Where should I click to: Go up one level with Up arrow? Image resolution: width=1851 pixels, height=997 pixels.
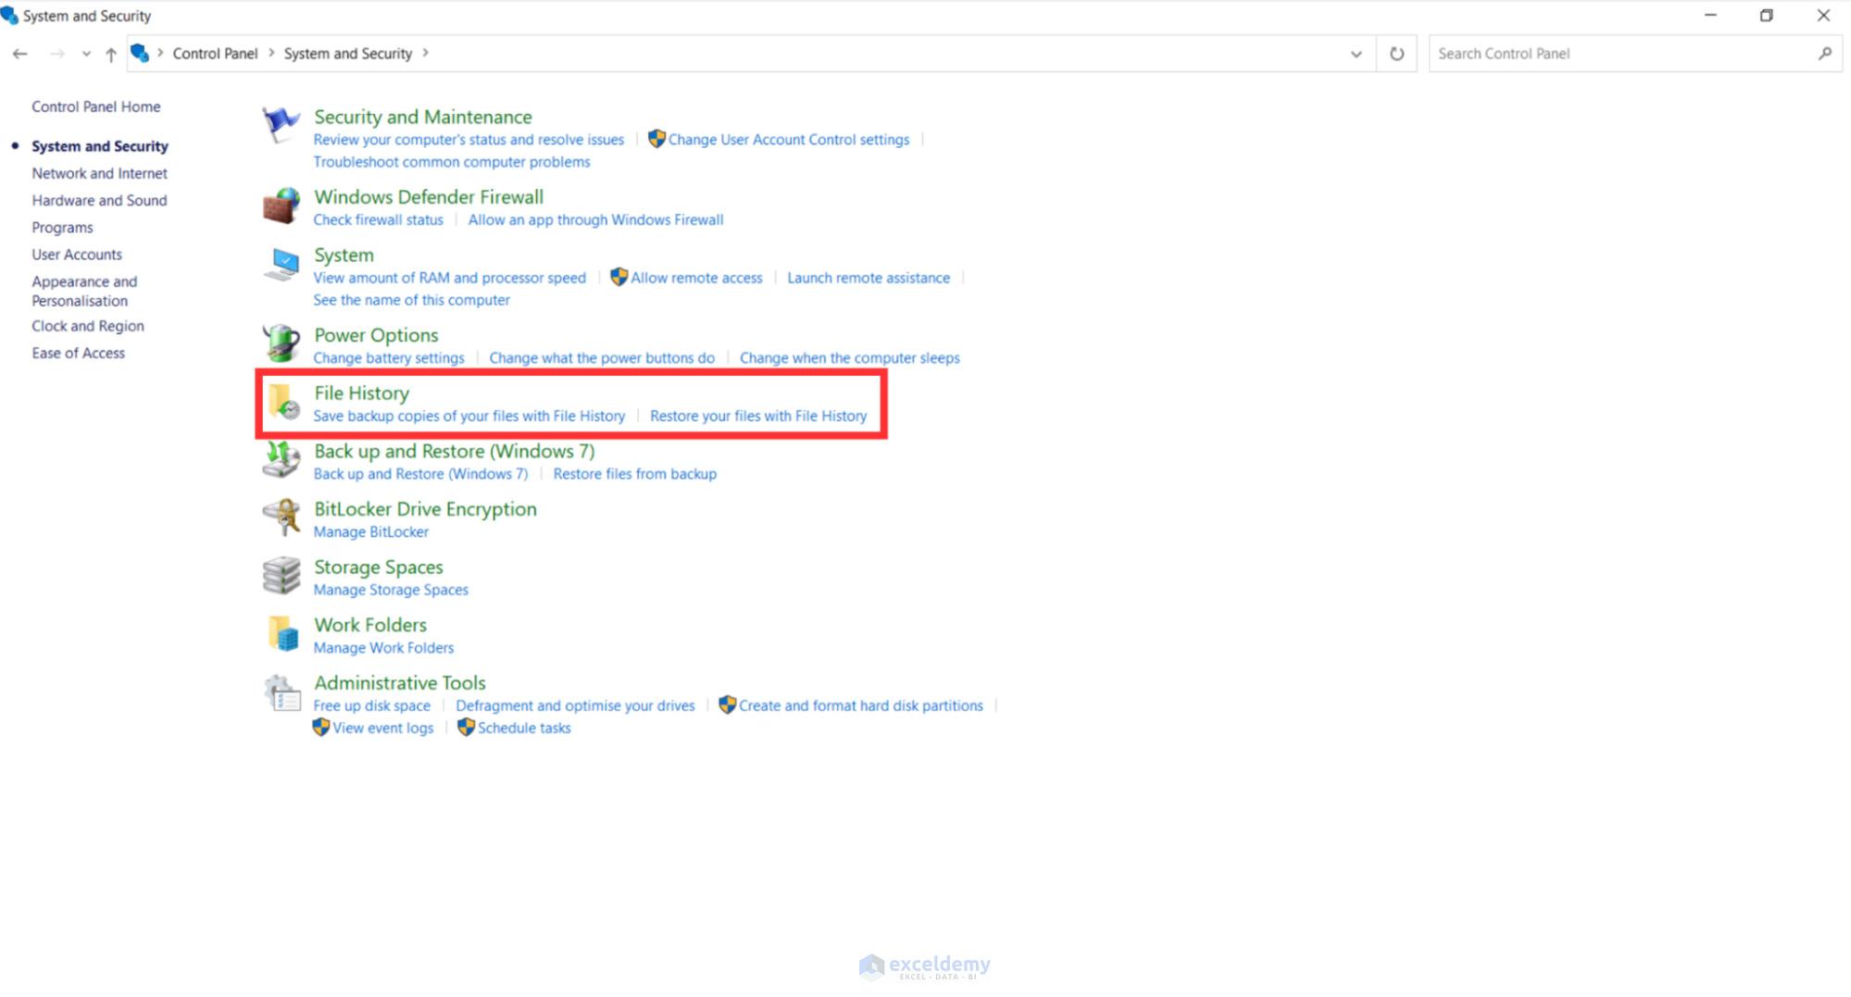point(111,54)
